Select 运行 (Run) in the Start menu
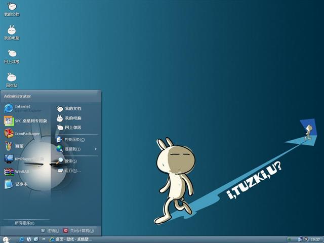324x243 pixels. pyautogui.click(x=71, y=171)
